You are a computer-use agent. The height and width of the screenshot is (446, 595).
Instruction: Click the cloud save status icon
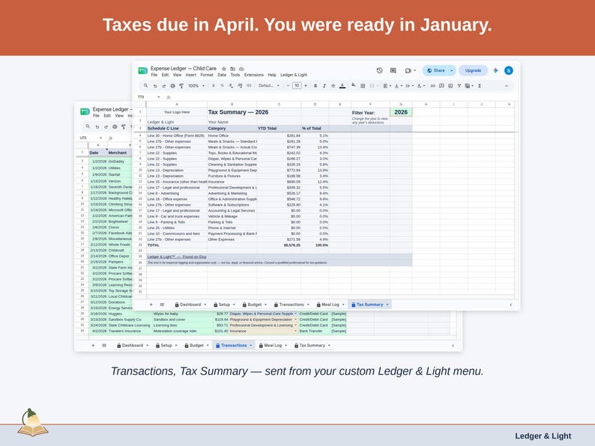click(241, 69)
